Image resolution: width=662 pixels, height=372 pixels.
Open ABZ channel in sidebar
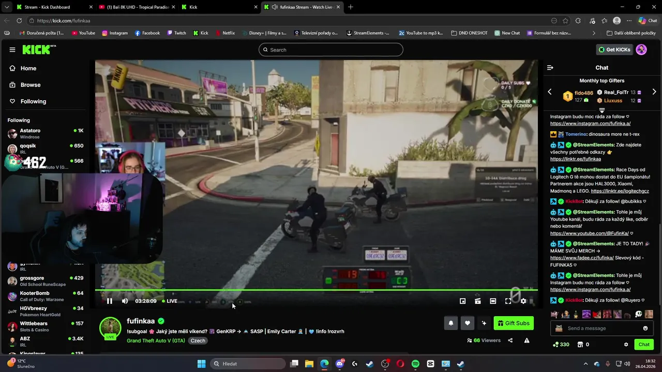(x=46, y=342)
